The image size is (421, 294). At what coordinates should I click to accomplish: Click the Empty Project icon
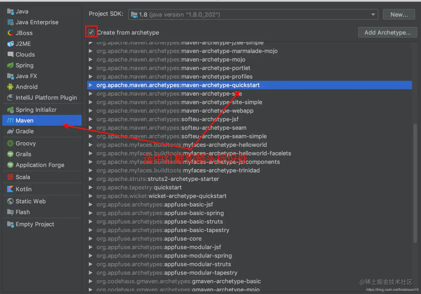10,224
